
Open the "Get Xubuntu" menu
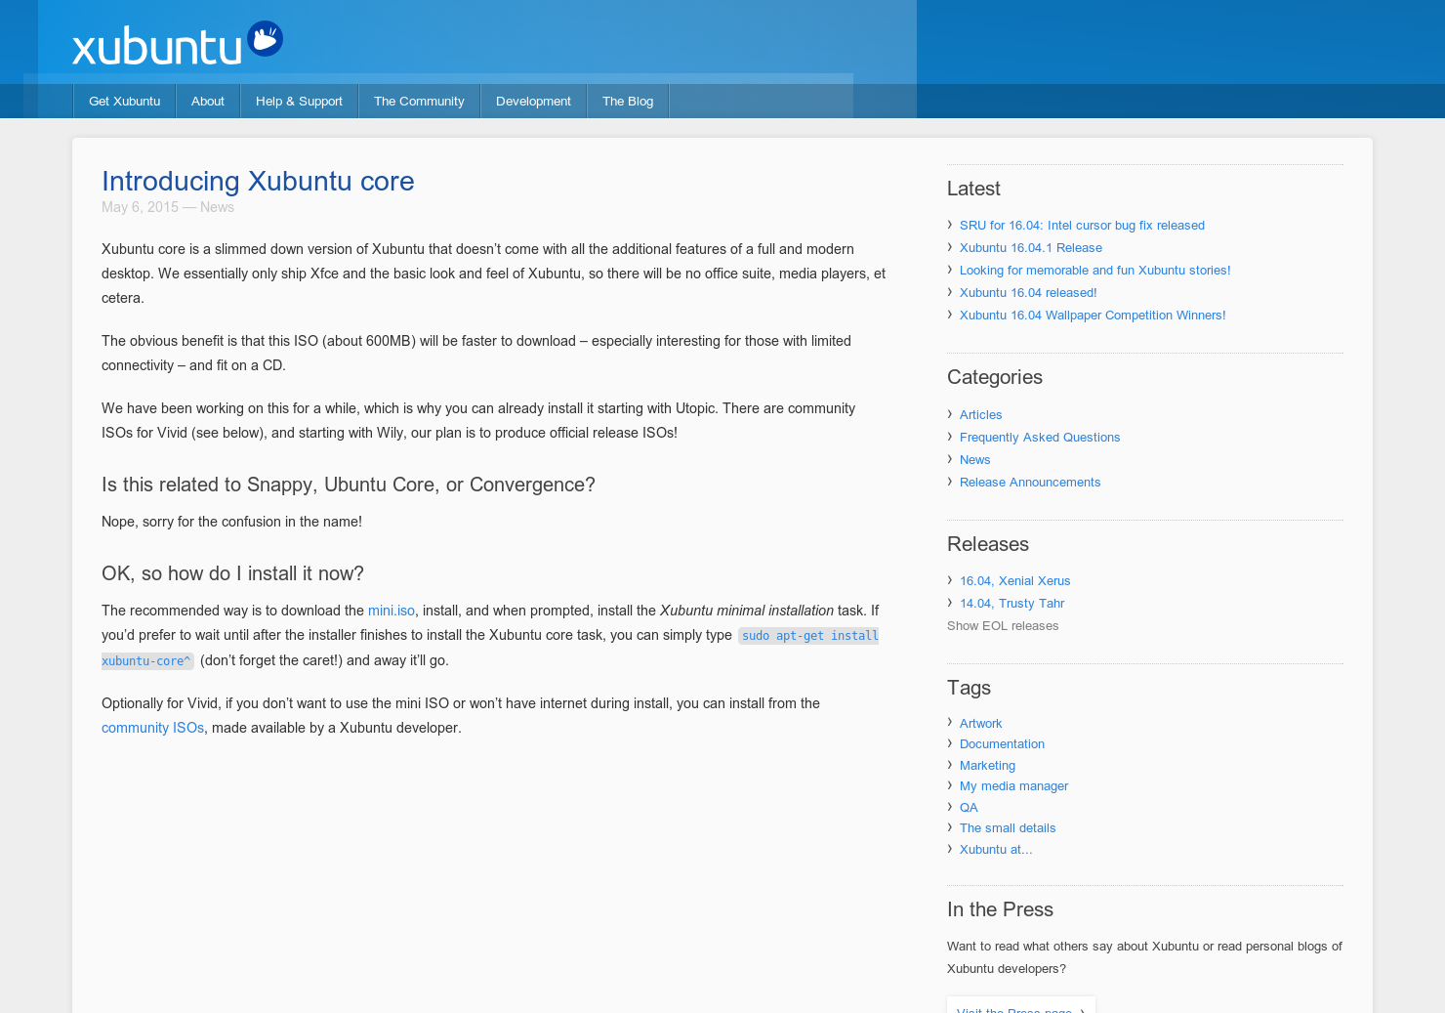coord(124,101)
